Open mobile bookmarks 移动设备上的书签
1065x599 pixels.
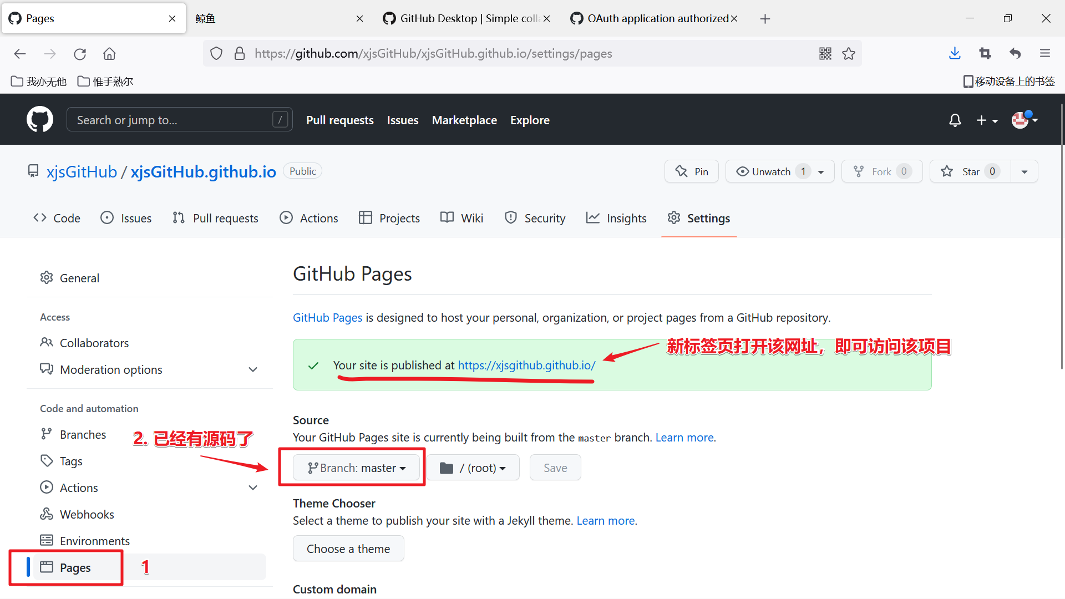tap(1009, 82)
